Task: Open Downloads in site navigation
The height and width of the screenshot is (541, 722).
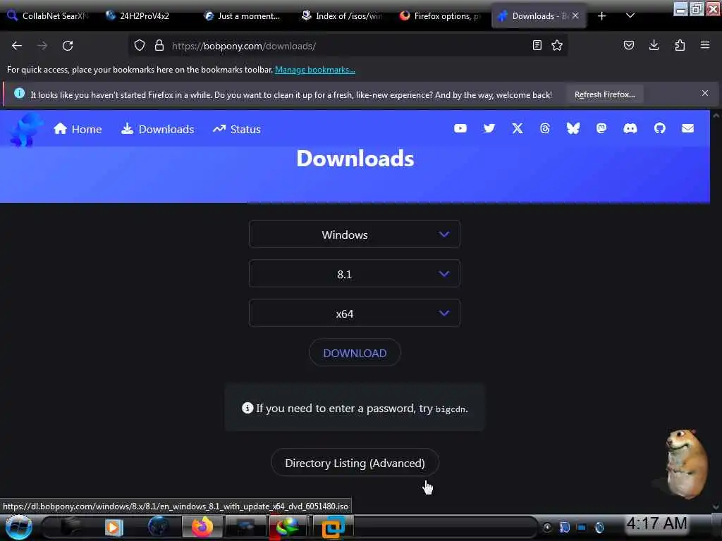Action: pos(157,130)
